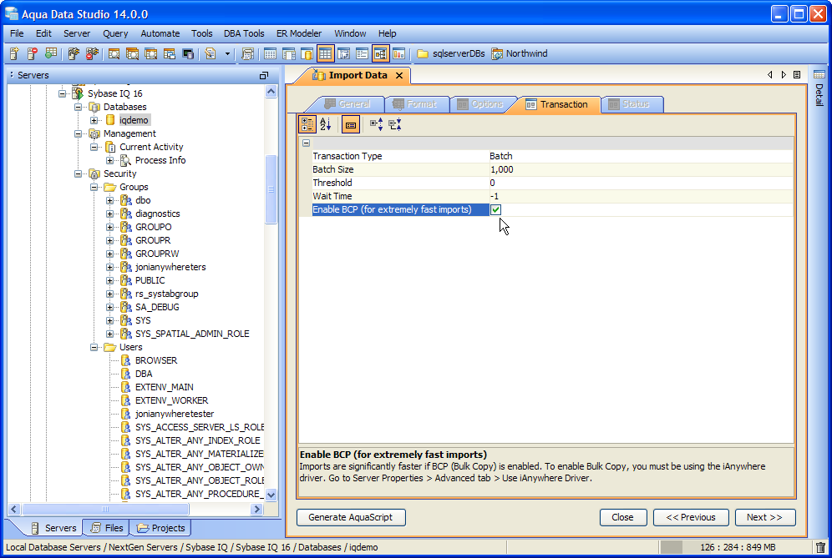Click the plain table grid toolbar icon
Screen dimensions: 832x558
click(270, 53)
